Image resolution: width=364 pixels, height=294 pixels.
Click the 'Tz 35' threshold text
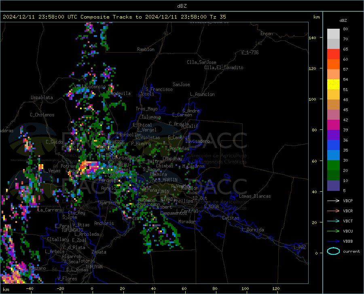(x=218, y=17)
